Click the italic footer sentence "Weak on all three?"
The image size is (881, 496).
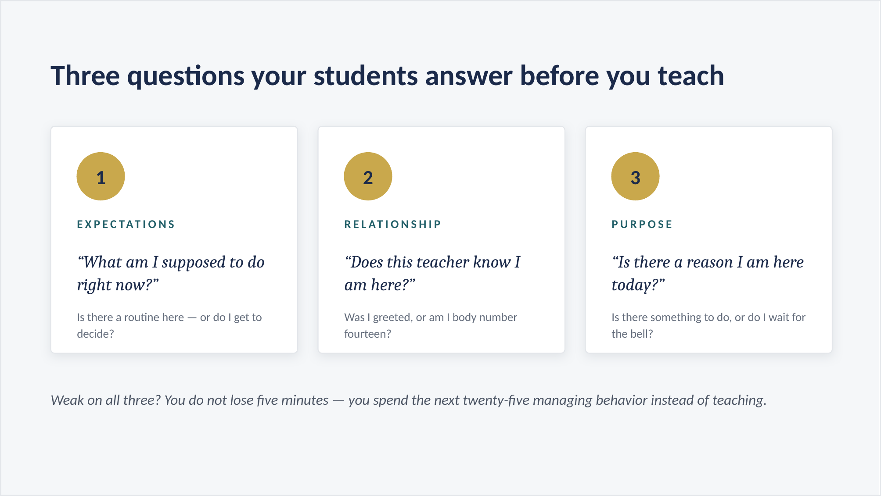(106, 400)
